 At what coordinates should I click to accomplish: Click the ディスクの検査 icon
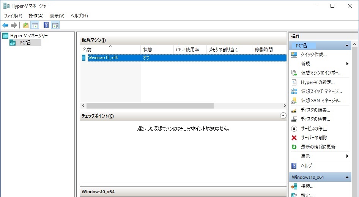[x=294, y=119]
